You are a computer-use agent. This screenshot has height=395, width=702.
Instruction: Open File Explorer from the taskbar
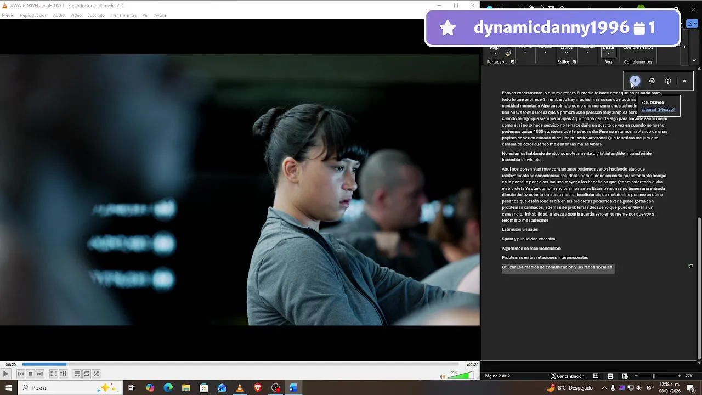click(x=186, y=388)
